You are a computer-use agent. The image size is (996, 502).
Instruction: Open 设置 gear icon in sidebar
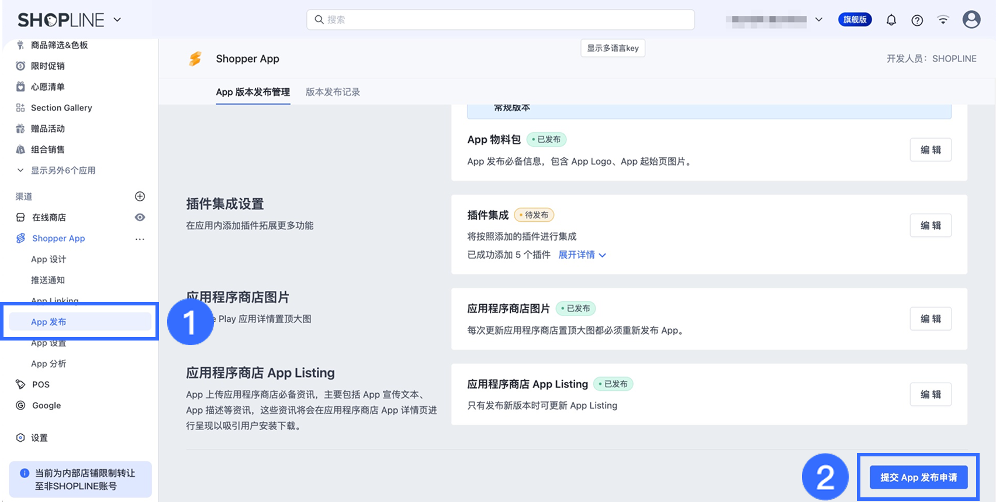[20, 438]
